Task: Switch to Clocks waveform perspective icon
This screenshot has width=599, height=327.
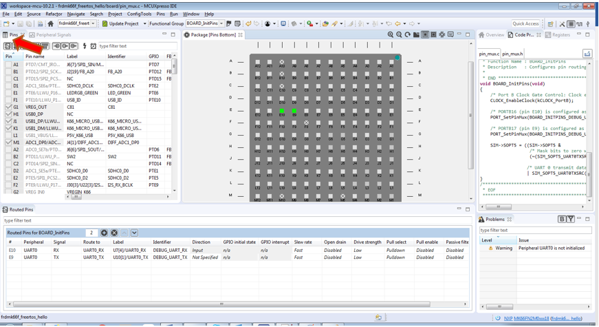Action: (x=580, y=23)
